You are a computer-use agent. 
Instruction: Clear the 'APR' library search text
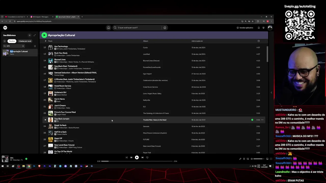tap(23, 46)
